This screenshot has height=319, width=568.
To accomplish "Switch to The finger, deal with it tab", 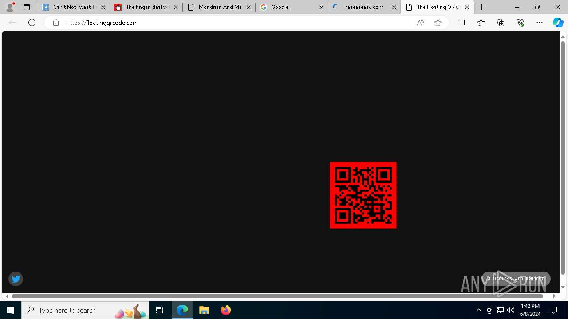I will [146, 7].
